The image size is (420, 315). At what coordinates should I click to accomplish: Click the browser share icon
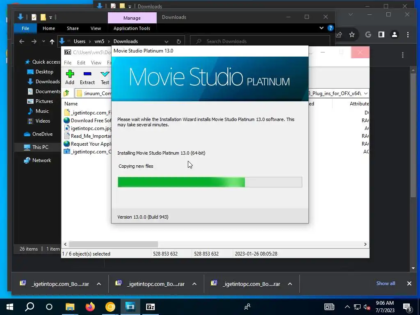[339, 34]
